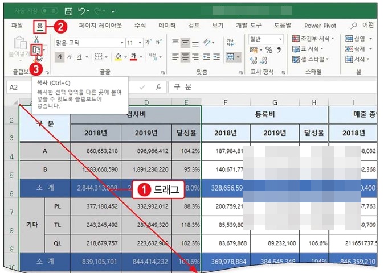Decrease font size with the 가v icon
Viewport: 384px width, 273px height.
159,43
